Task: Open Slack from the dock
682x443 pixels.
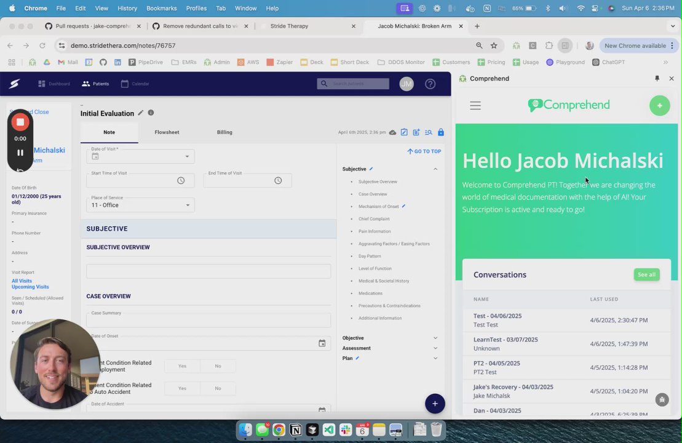Action: pyautogui.click(x=346, y=430)
